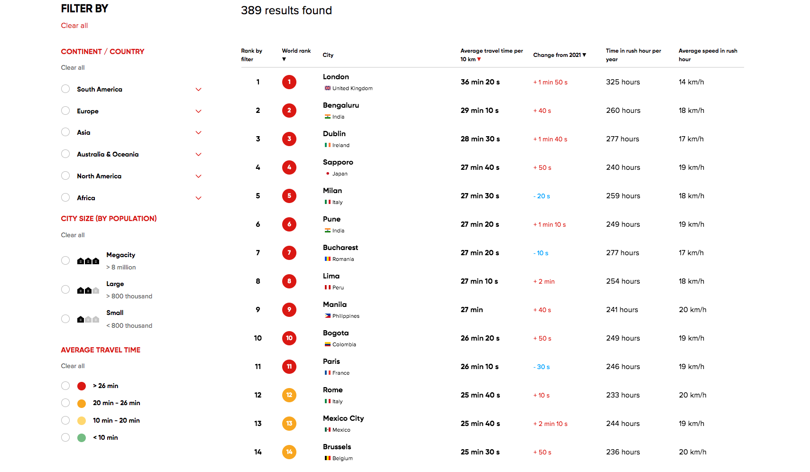Click the orange rank 12 badge for Rome
The width and height of the screenshot is (810, 472).
(x=289, y=395)
